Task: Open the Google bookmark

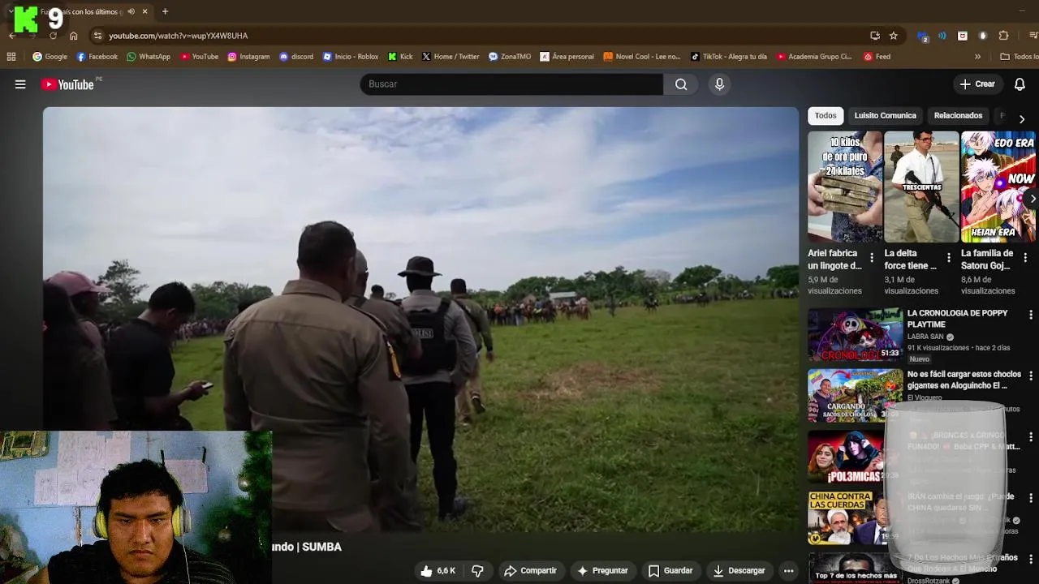Action: pyautogui.click(x=50, y=57)
